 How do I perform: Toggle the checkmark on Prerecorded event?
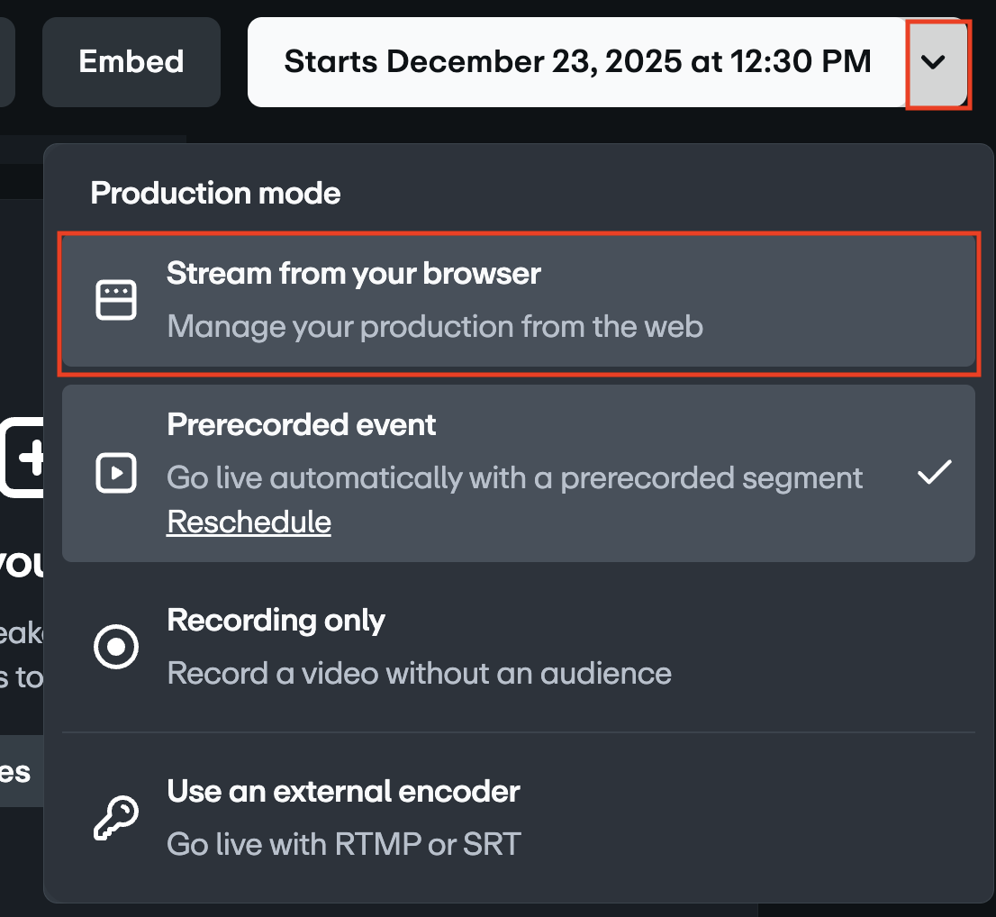coord(935,471)
